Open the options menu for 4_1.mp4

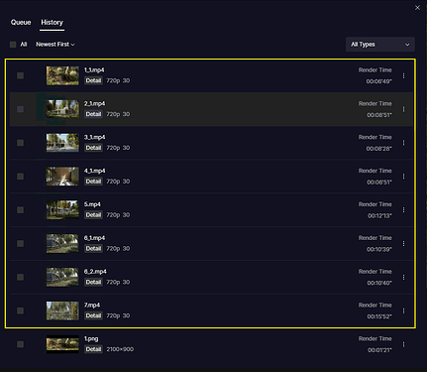[403, 177]
